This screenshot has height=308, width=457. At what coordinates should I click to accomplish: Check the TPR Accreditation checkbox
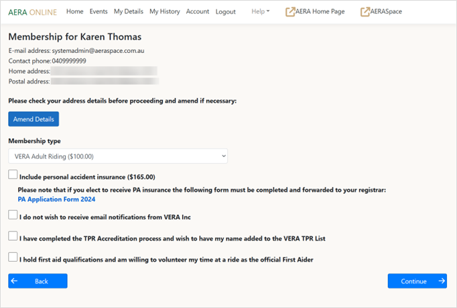[x=13, y=237]
